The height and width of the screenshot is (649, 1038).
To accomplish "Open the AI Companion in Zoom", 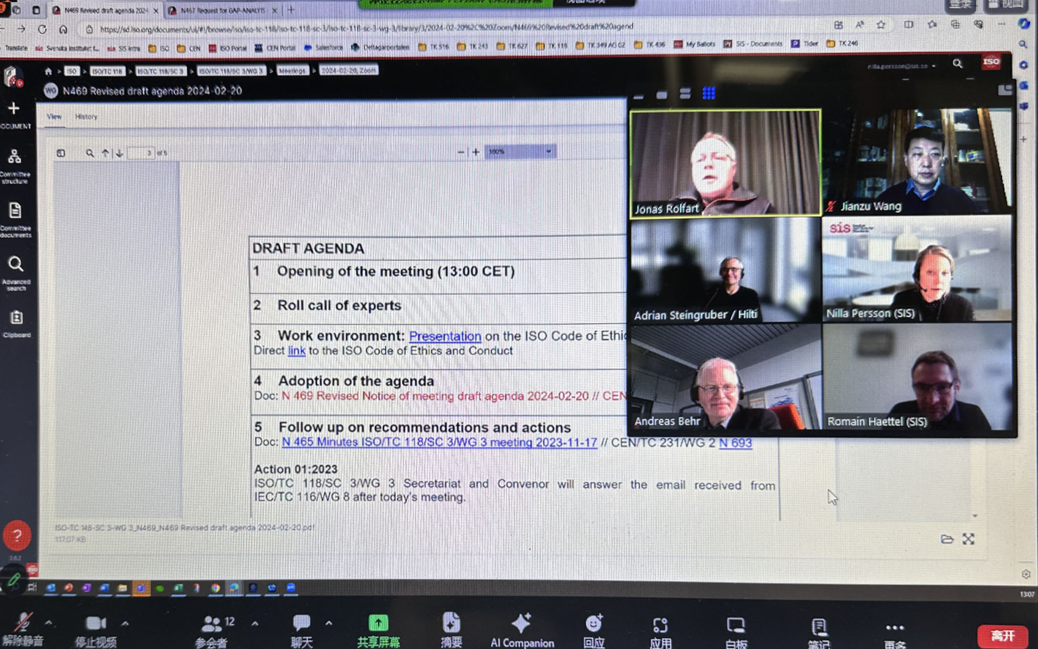I will (522, 630).
